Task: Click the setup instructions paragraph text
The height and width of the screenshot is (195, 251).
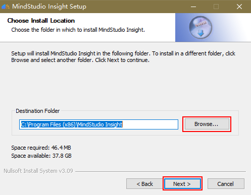Action: 123,56
